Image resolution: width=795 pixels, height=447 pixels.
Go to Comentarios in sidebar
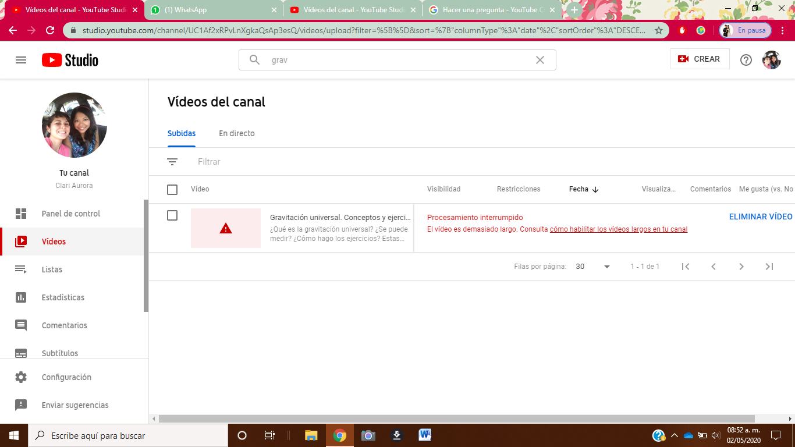pyautogui.click(x=64, y=325)
